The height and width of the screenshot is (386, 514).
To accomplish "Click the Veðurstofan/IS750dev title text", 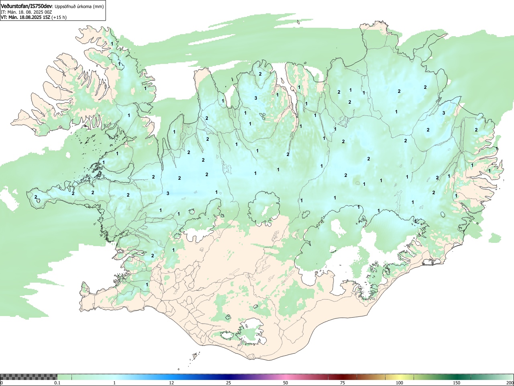I will 27,6.
